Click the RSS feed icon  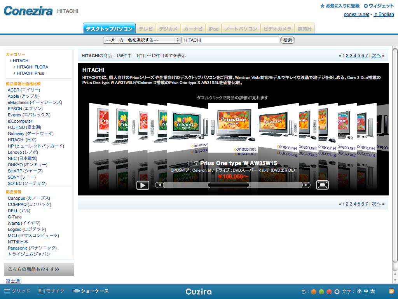coord(391,291)
